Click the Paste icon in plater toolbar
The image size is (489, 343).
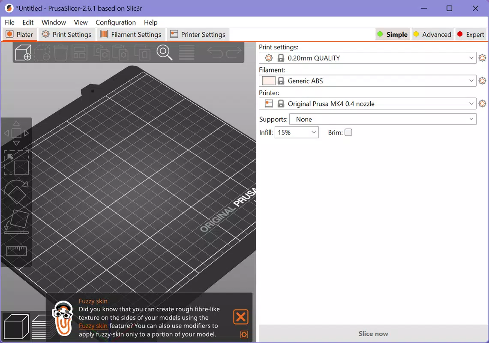(120, 52)
